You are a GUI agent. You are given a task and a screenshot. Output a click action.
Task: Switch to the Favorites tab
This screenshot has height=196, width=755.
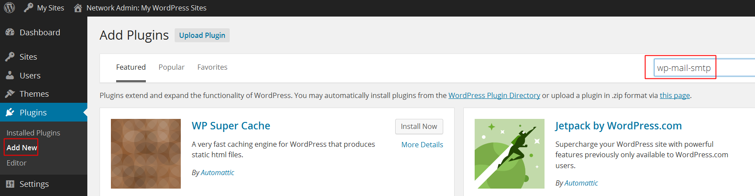click(x=212, y=67)
